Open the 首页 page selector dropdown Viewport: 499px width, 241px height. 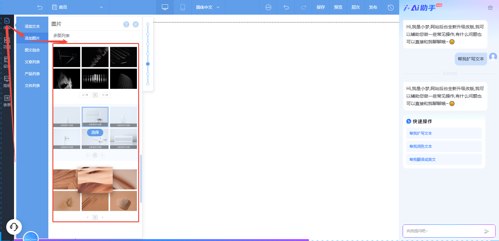(78, 7)
